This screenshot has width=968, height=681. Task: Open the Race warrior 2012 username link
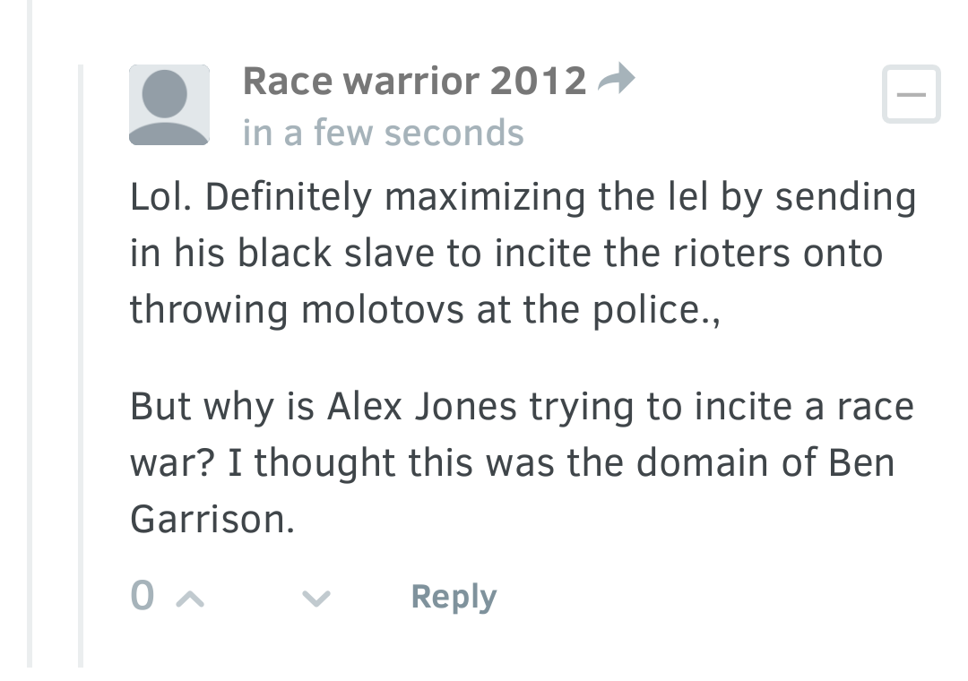coord(414,82)
